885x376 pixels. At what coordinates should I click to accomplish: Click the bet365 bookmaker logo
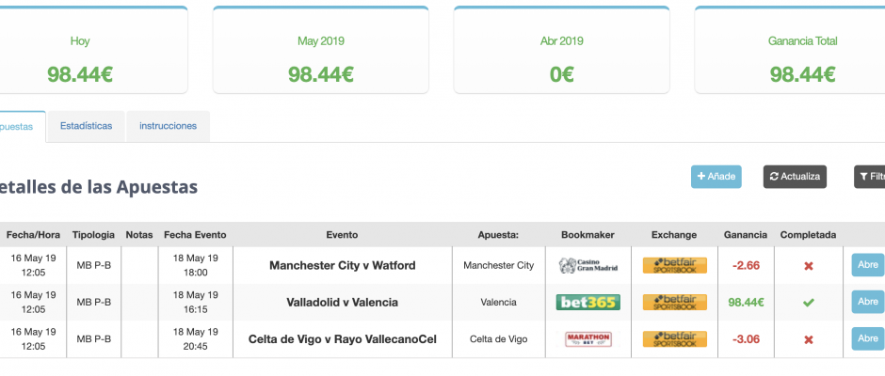pos(588,302)
